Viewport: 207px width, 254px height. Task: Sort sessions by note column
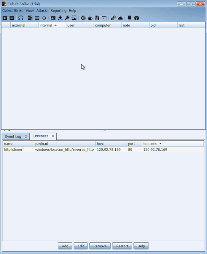coord(135,25)
